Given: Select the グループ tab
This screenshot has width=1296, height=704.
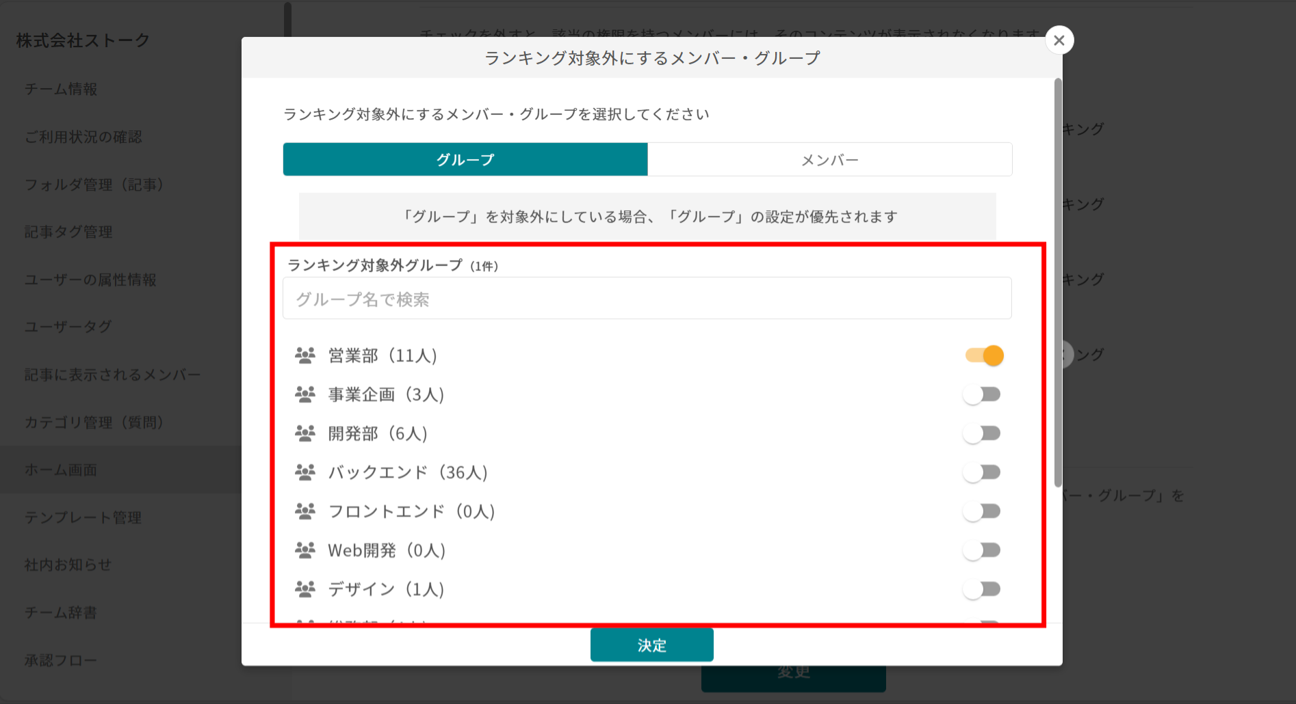Looking at the screenshot, I should coord(465,159).
